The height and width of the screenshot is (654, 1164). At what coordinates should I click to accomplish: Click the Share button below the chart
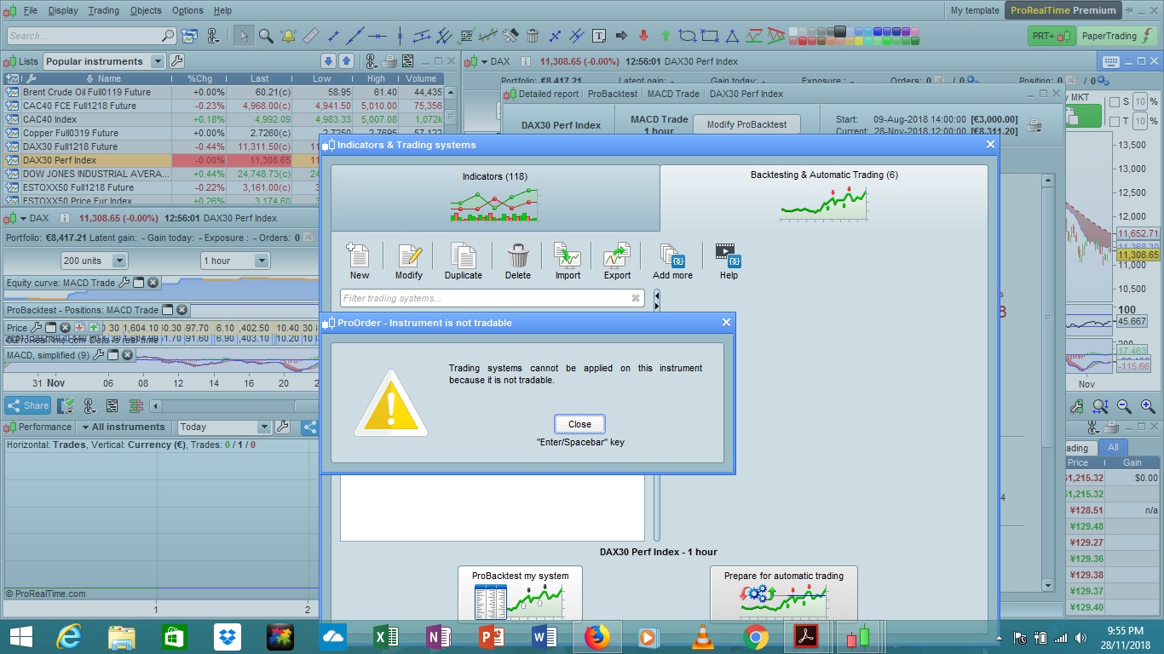click(x=28, y=405)
